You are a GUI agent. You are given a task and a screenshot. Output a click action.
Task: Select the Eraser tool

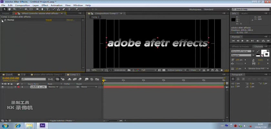coord(64,9)
